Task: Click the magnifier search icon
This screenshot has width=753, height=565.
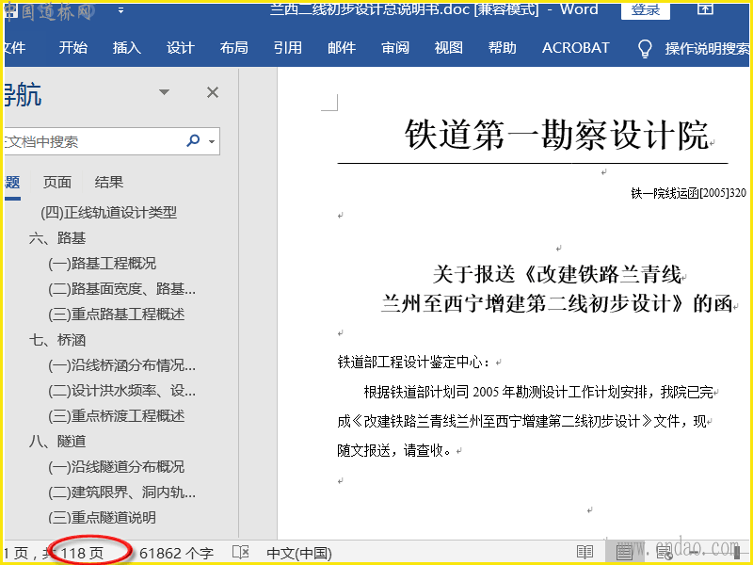Action: click(x=193, y=140)
